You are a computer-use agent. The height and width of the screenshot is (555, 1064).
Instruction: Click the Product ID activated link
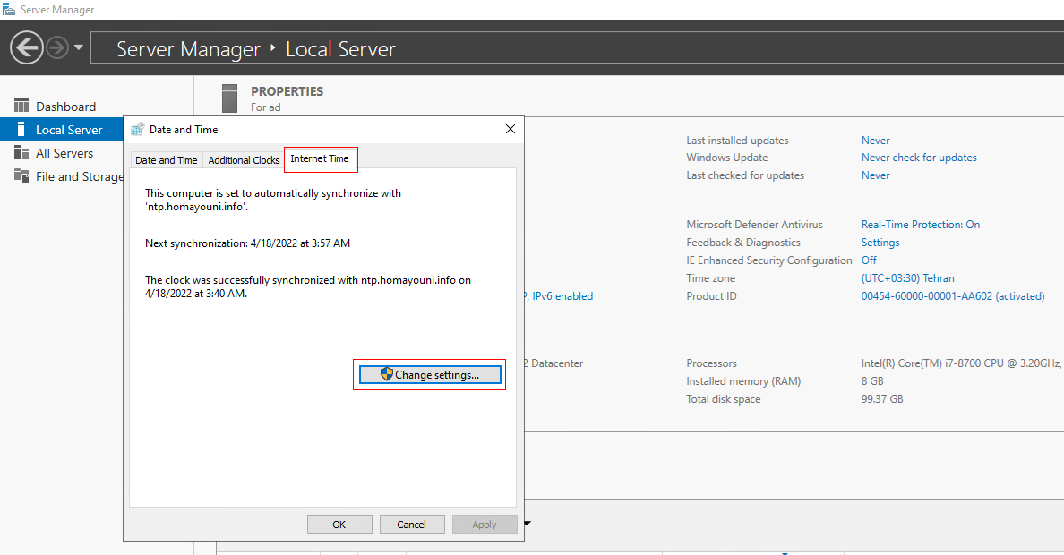point(953,296)
